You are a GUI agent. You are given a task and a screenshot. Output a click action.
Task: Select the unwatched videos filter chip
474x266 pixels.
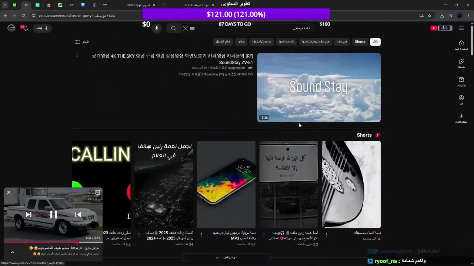point(315,42)
